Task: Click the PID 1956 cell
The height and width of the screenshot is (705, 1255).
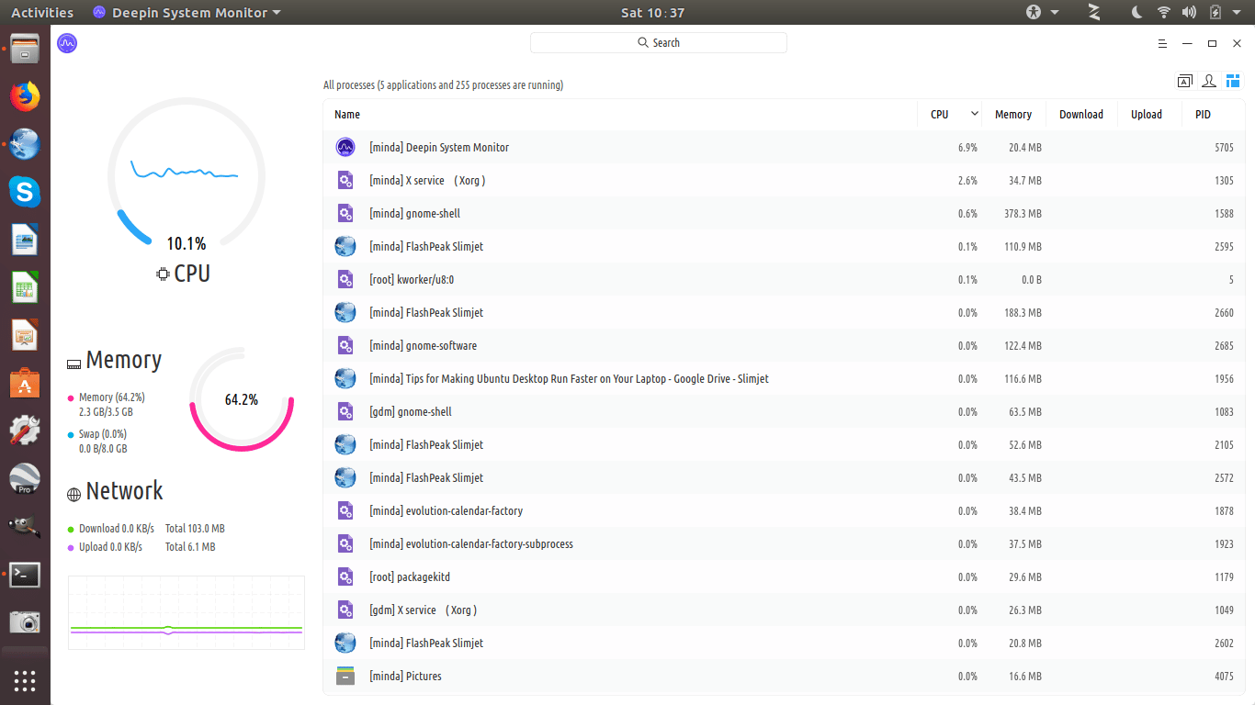Action: pyautogui.click(x=1224, y=379)
